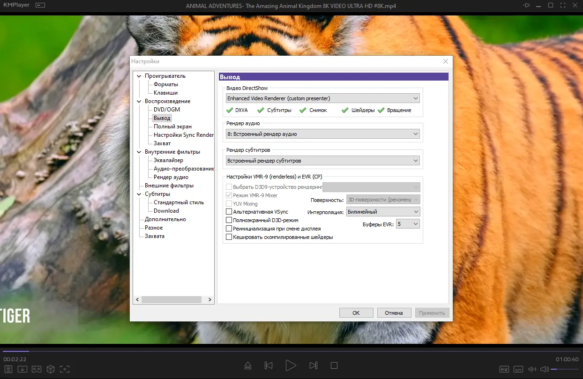
Task: Select Аудио-преобразование in the tree
Action: [x=183, y=169]
